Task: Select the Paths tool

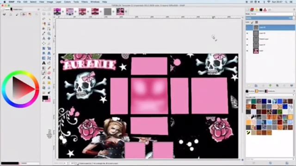Action: (49, 29)
